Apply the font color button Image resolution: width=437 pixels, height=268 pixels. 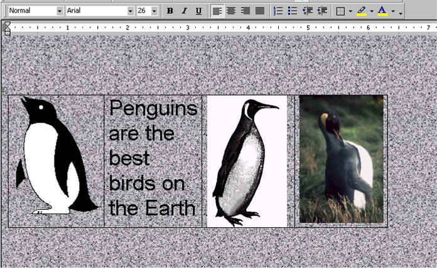point(382,11)
